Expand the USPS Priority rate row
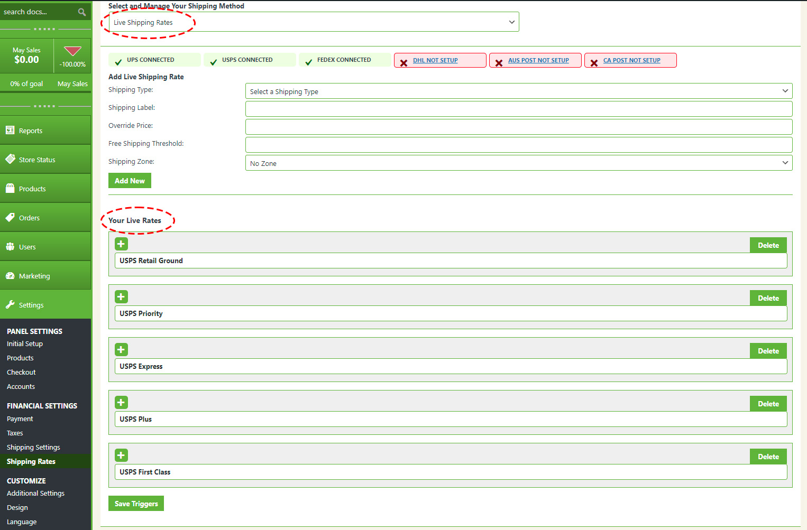 [x=121, y=297]
